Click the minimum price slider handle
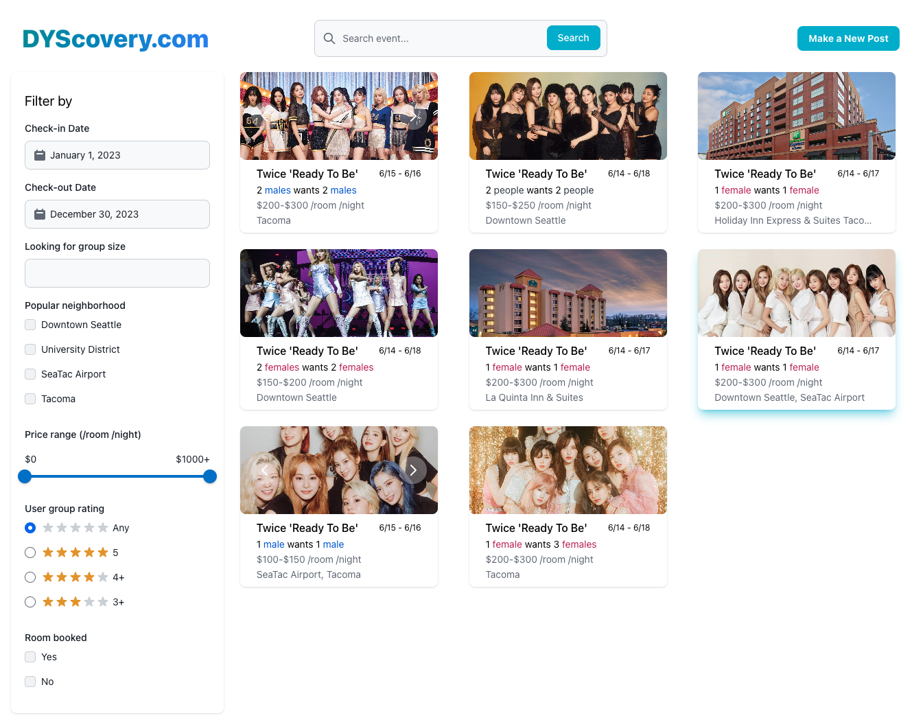 (25, 476)
